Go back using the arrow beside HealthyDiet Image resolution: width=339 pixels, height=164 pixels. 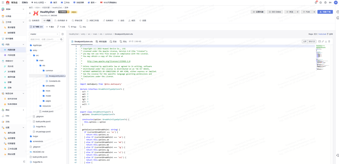click(x=30, y=13)
